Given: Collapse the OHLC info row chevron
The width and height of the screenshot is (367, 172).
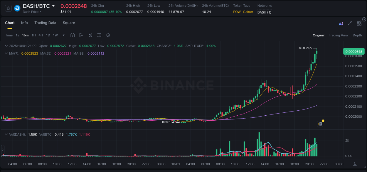Looking at the screenshot, I should 6,46.
